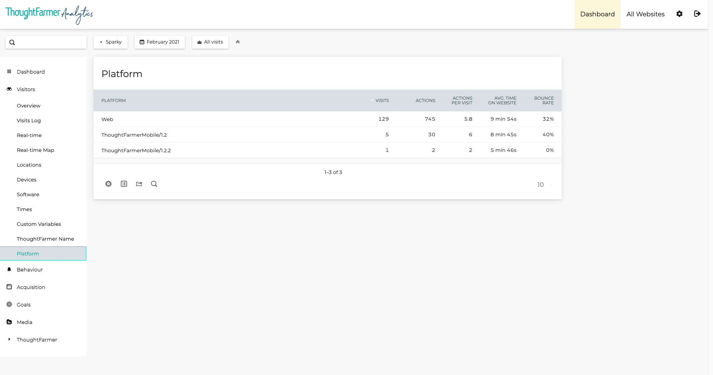Go to Visitors Overview

click(28, 106)
